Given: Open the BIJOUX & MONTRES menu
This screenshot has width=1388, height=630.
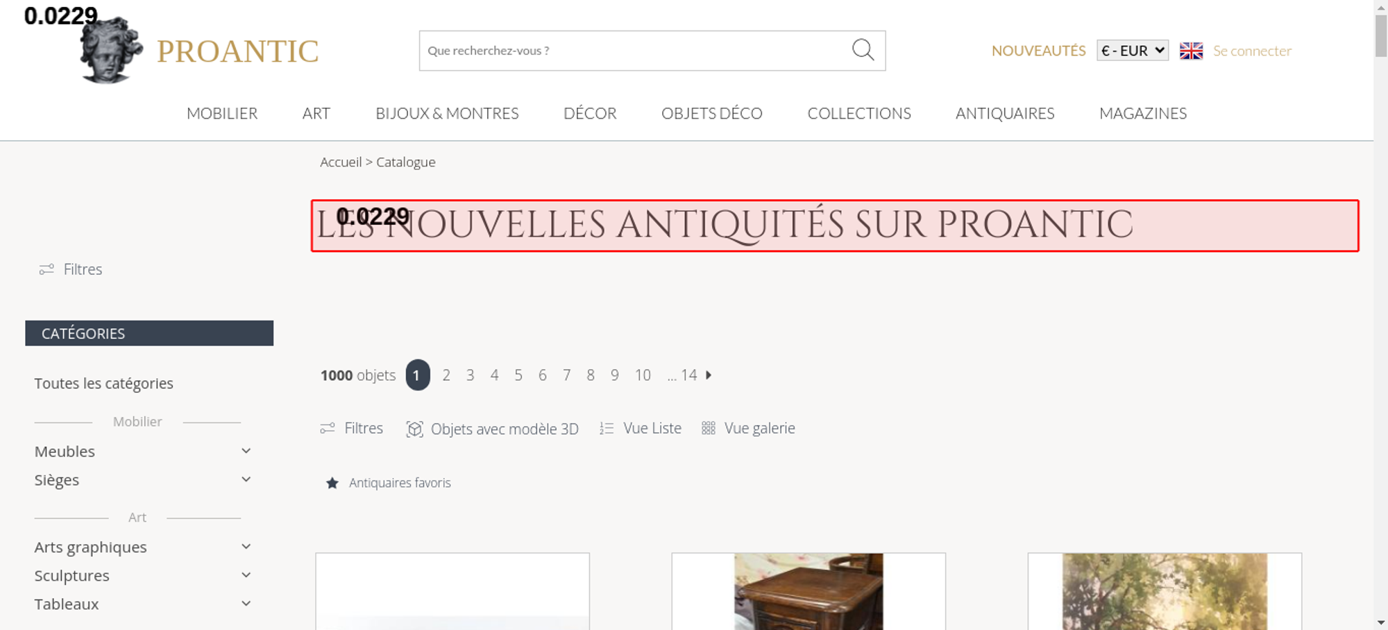Looking at the screenshot, I should point(447,113).
